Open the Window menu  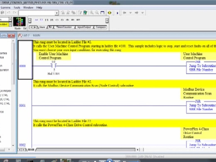[x=28, y=7]
